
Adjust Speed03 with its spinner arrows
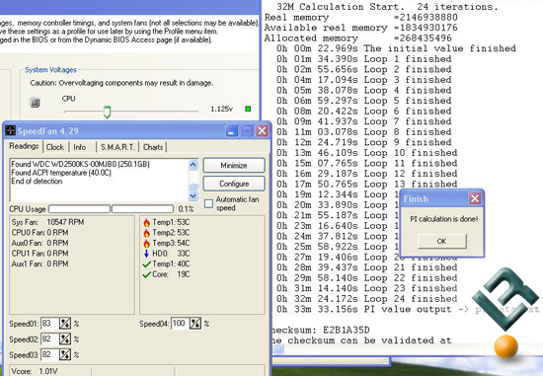tap(65, 354)
